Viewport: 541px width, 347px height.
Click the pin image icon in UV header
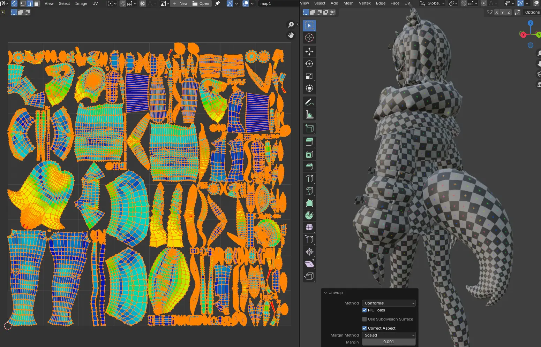[x=217, y=3]
